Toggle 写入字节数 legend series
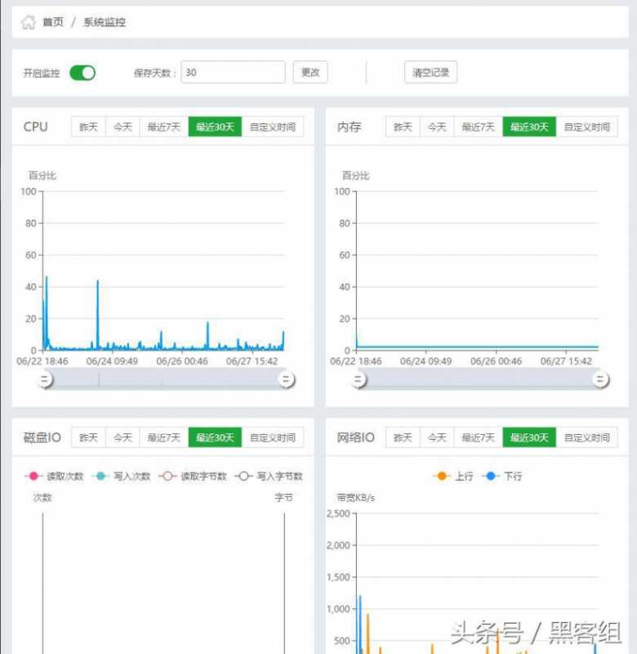The image size is (637, 654). point(269,476)
